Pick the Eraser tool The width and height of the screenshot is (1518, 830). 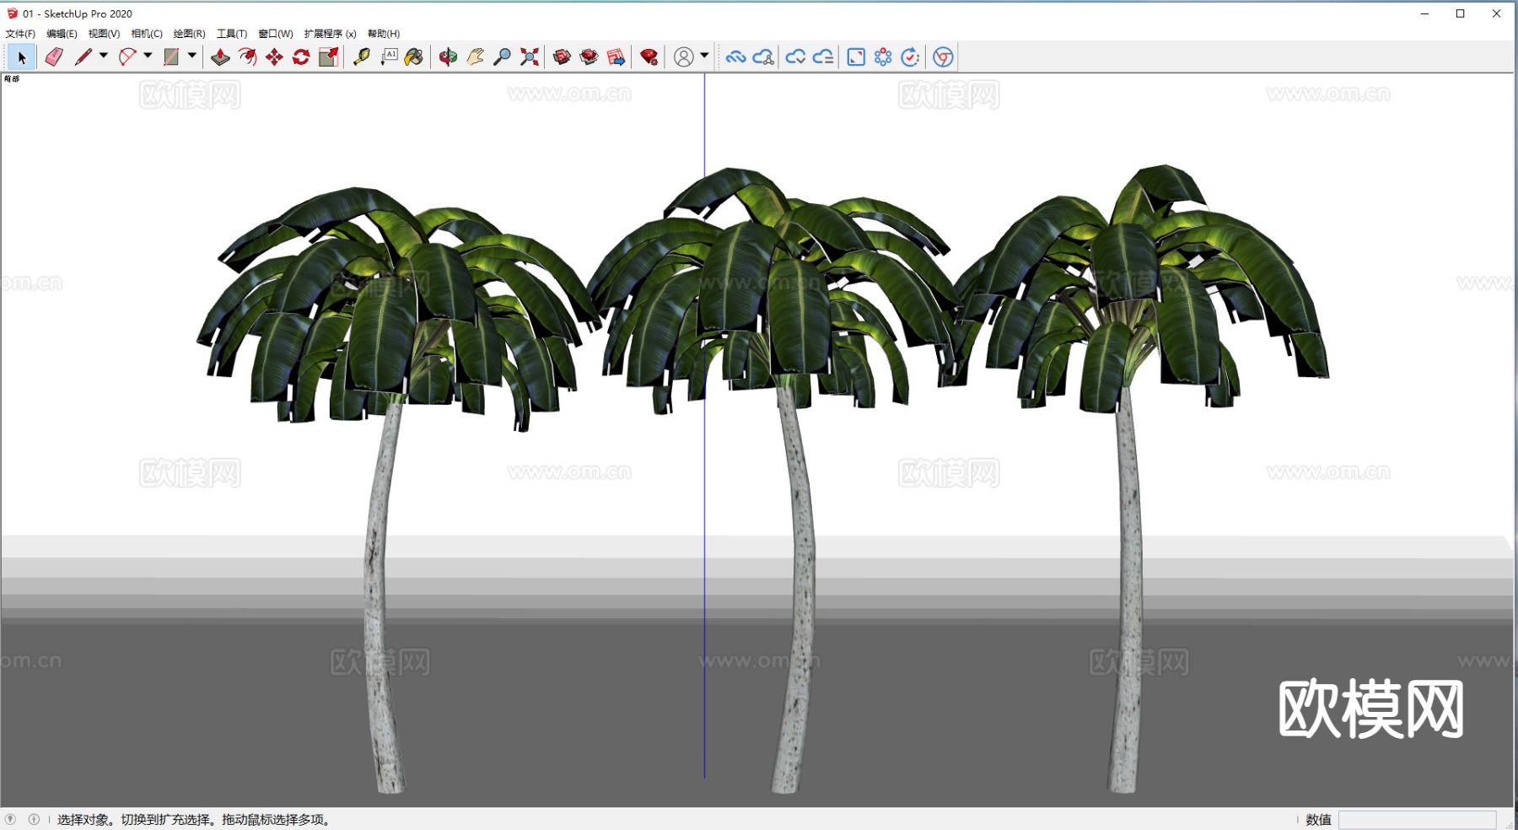pos(54,57)
